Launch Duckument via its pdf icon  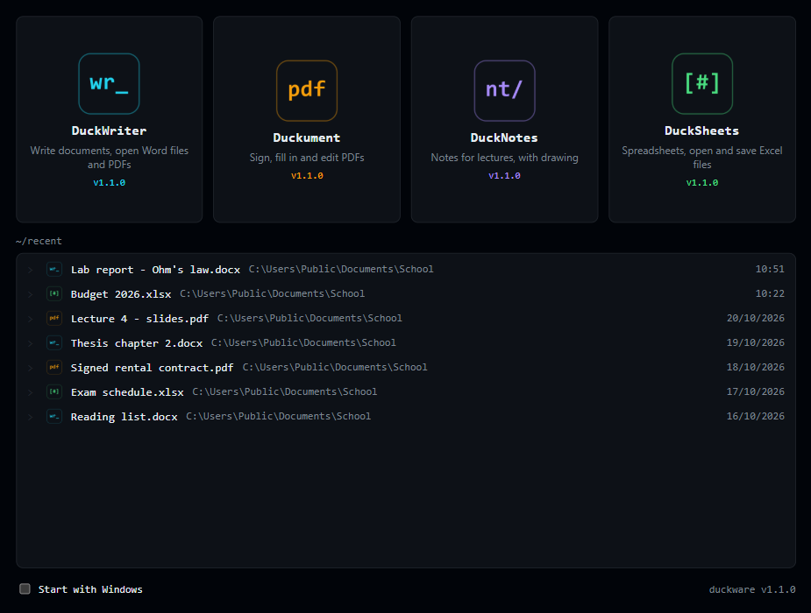pos(307,90)
